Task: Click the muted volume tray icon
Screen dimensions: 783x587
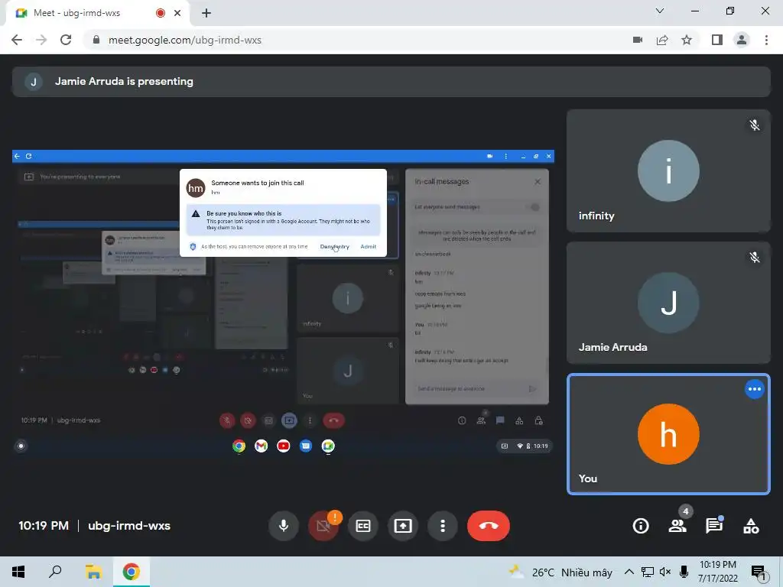Action: click(665, 572)
